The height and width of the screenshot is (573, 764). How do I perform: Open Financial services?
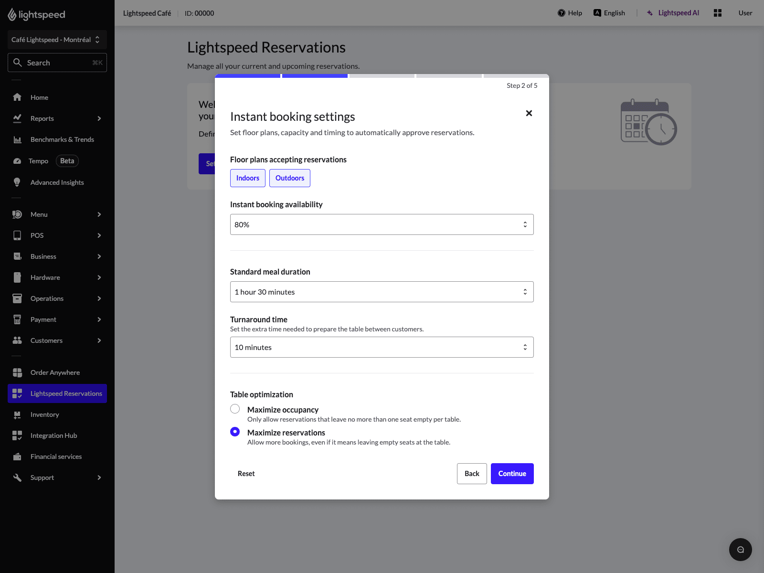(56, 456)
